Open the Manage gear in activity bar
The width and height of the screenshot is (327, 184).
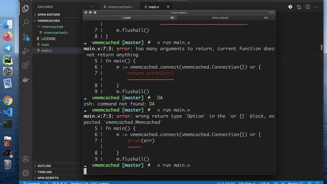[26, 173]
